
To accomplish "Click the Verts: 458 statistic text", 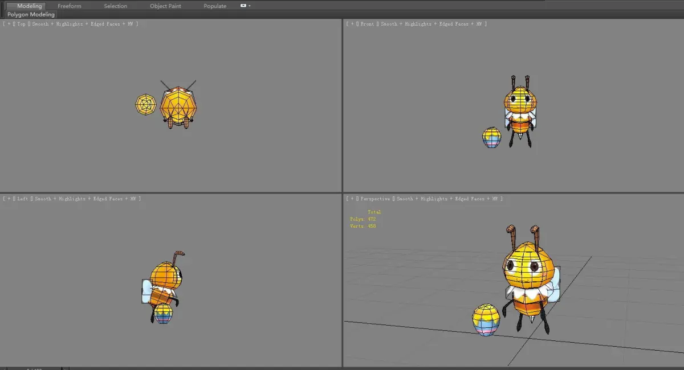I will pos(363,226).
